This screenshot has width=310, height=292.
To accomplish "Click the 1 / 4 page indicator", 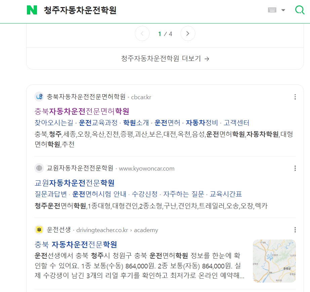I will pyautogui.click(x=165, y=34).
